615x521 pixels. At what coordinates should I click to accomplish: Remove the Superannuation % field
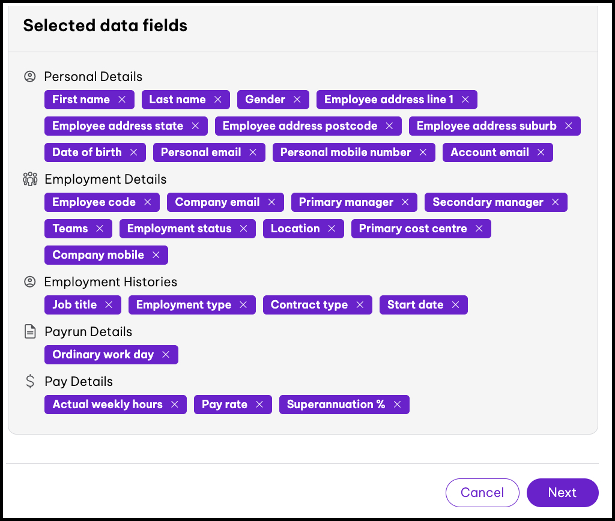(397, 405)
